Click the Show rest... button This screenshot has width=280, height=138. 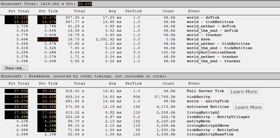[x=15, y=68]
